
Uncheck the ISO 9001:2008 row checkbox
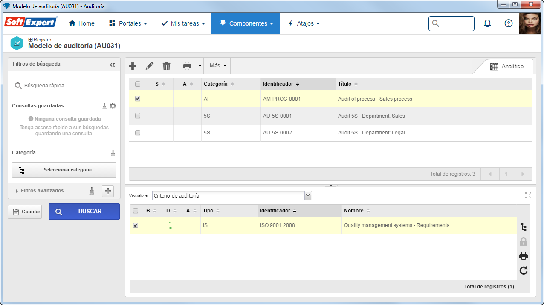[136, 225]
